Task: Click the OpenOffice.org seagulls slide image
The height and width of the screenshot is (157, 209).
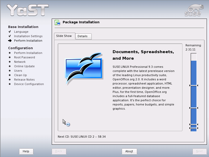Action: 84,69
